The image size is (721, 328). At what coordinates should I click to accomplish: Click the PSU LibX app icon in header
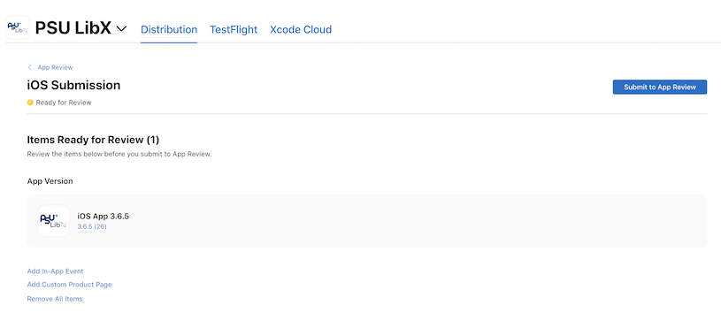pyautogui.click(x=18, y=27)
